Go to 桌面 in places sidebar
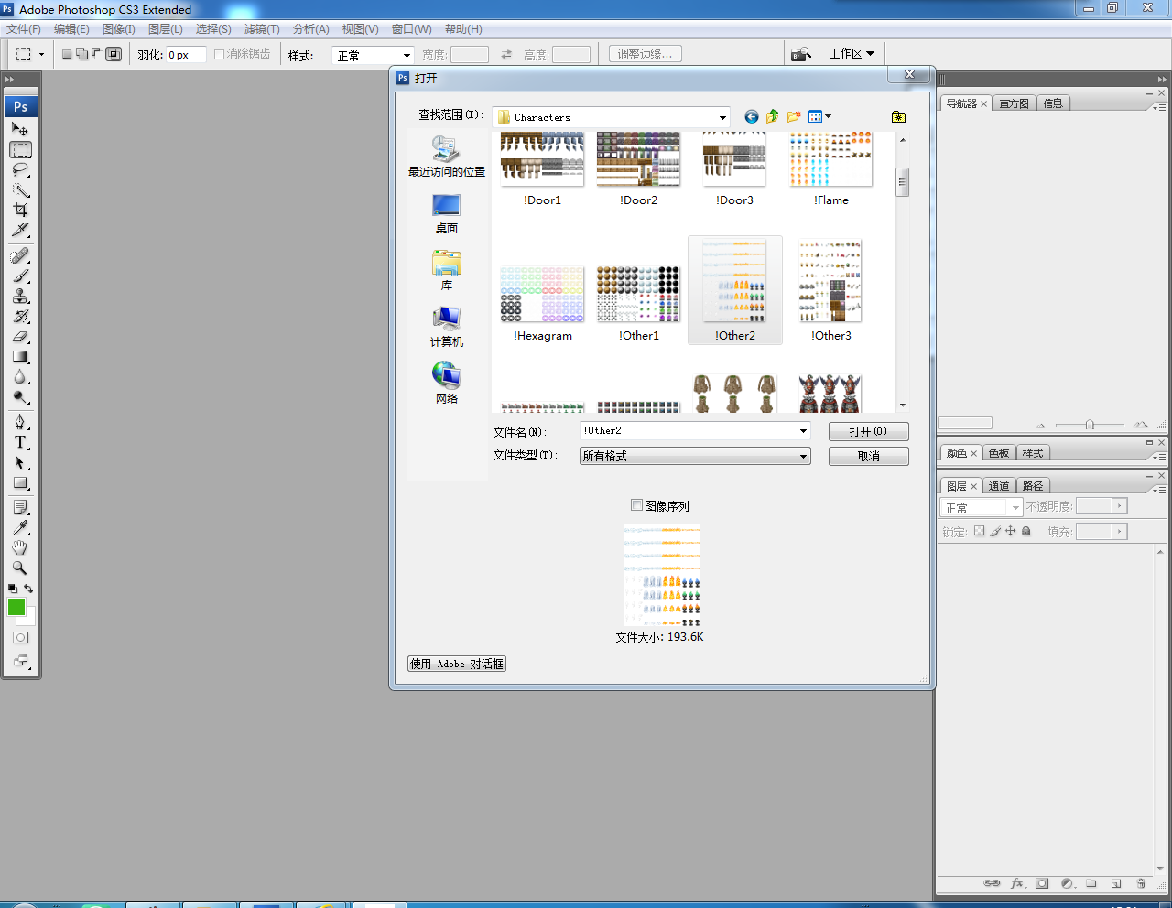This screenshot has width=1172, height=908. tap(447, 214)
